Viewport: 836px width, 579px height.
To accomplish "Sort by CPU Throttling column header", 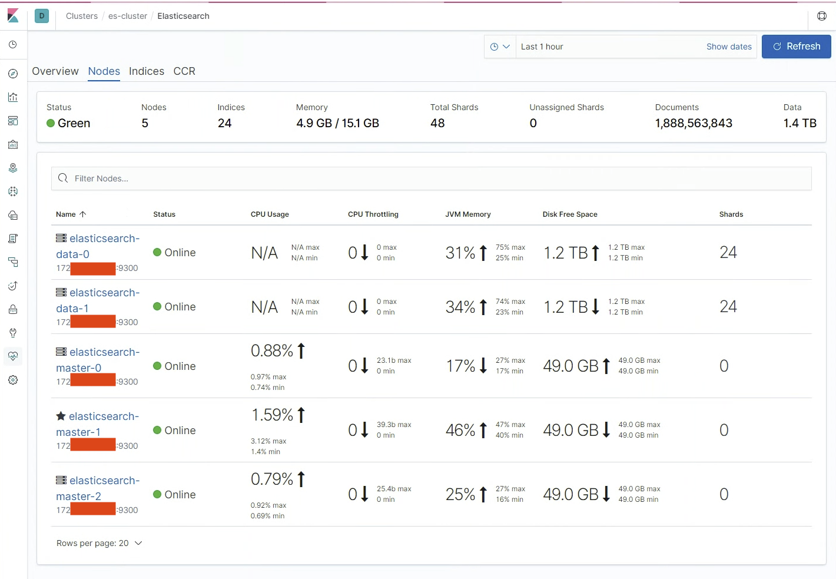I will click(x=373, y=214).
